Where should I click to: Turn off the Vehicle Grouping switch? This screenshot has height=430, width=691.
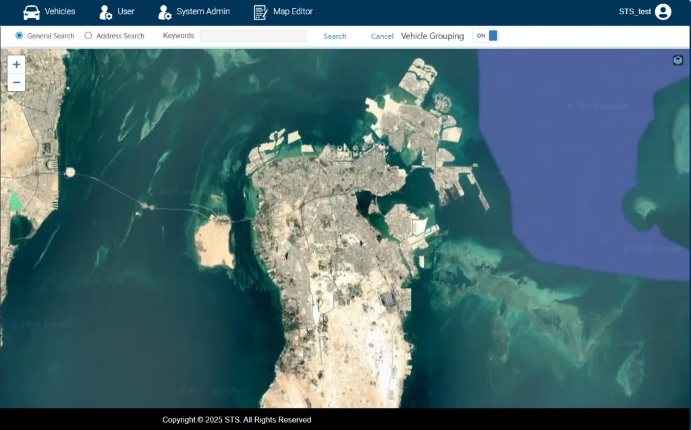[x=486, y=36]
